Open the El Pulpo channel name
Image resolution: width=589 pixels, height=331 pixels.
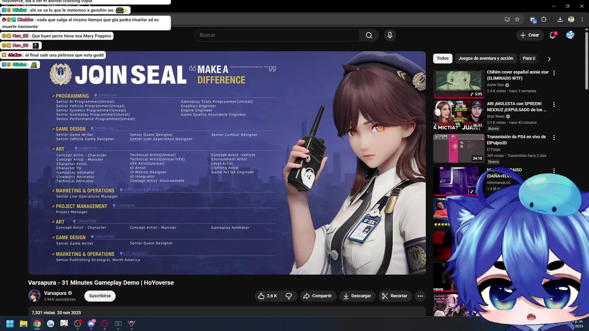click(x=493, y=150)
